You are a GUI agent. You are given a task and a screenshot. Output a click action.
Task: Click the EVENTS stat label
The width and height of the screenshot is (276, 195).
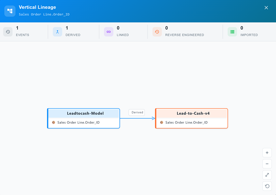click(22, 35)
